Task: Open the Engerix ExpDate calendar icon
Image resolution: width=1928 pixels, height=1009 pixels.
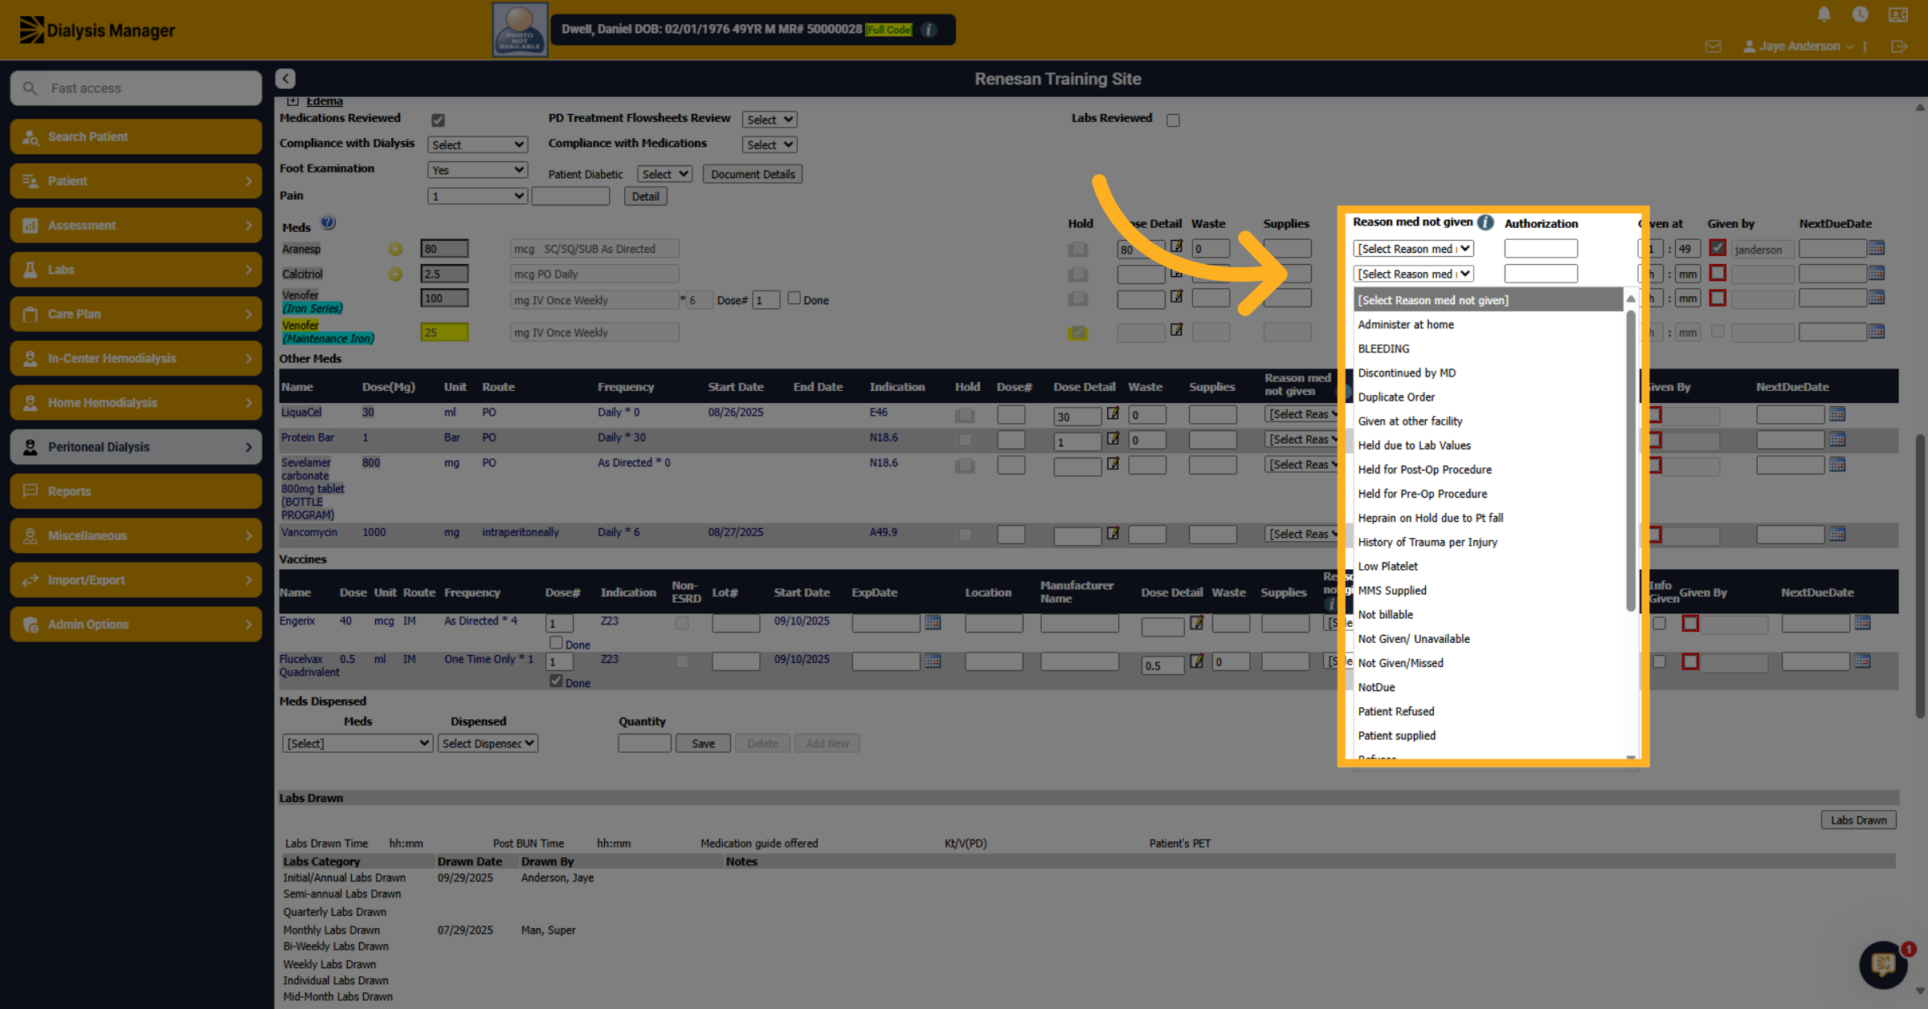Action: [933, 622]
